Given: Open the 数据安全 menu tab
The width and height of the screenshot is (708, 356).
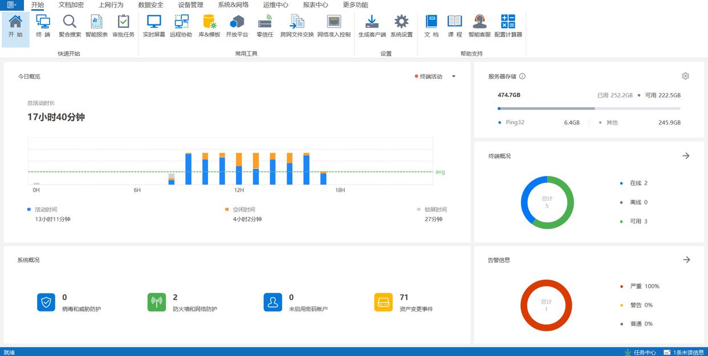Looking at the screenshot, I should click(x=150, y=5).
